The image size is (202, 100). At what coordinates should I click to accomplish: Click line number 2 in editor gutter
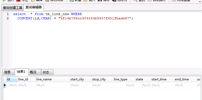click(x=8, y=18)
